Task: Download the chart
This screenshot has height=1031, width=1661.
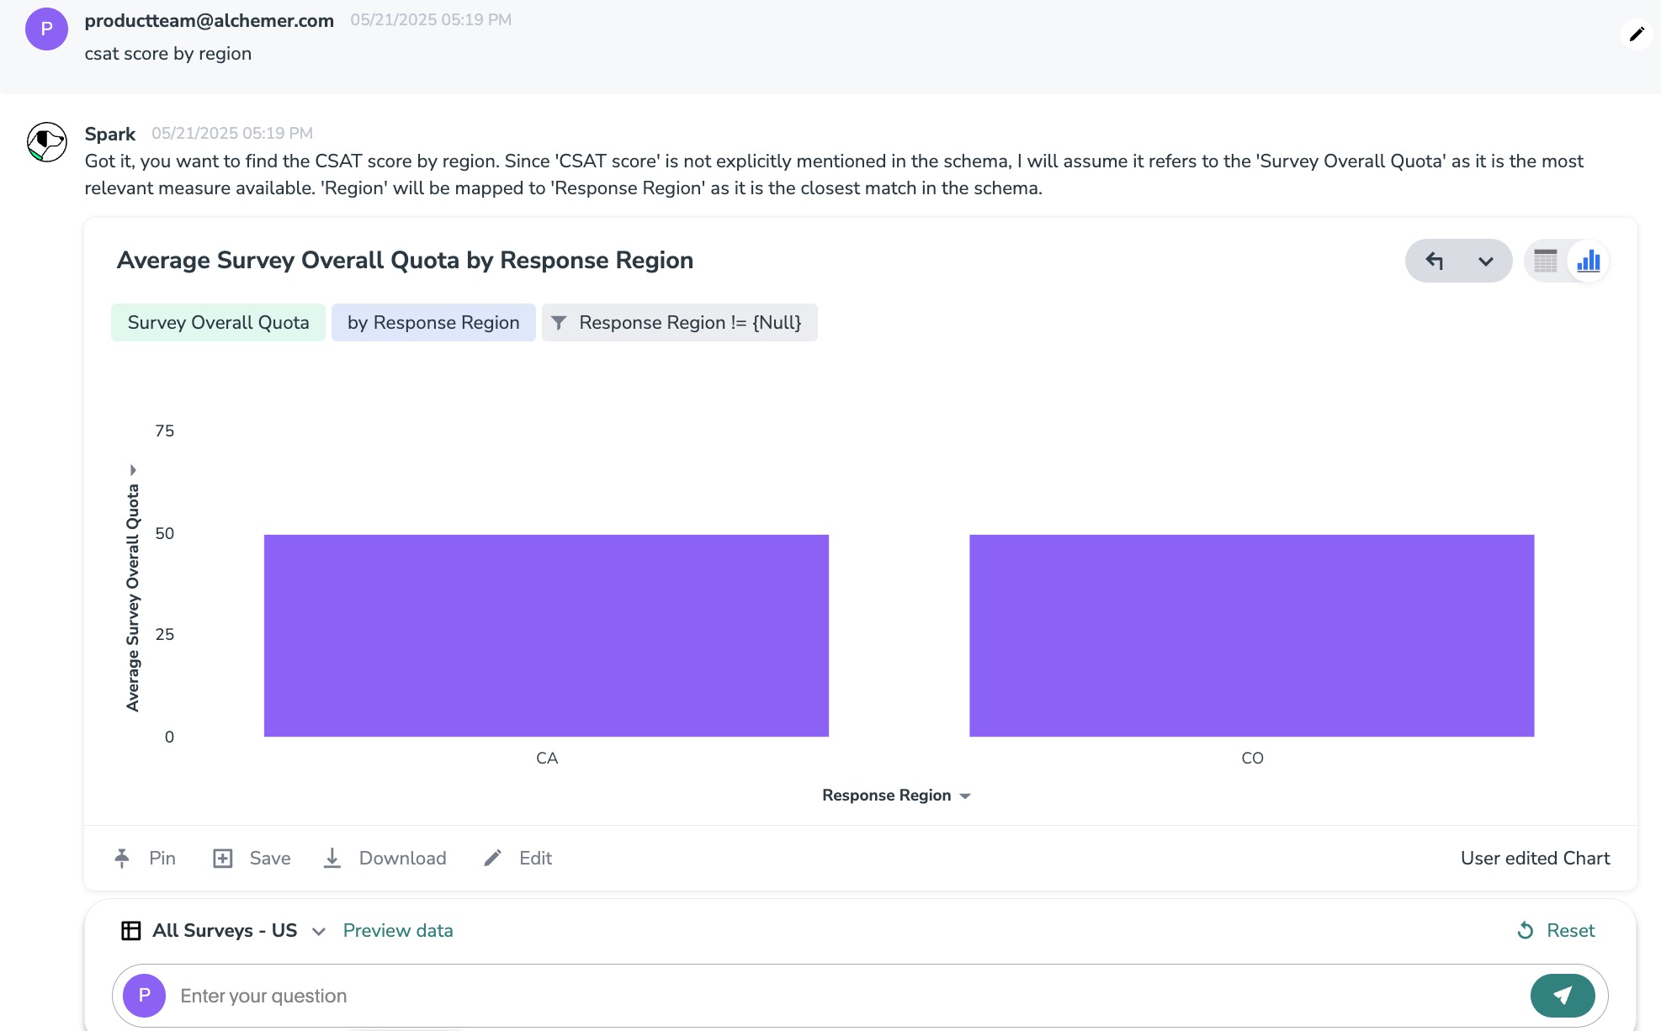Action: tap(385, 858)
